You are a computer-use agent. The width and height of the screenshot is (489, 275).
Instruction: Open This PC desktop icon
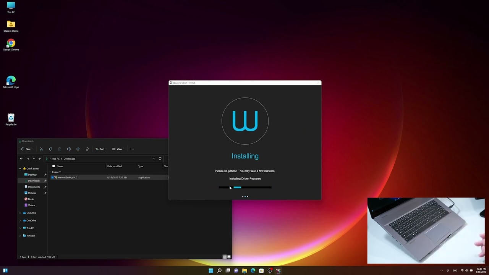[11, 7]
